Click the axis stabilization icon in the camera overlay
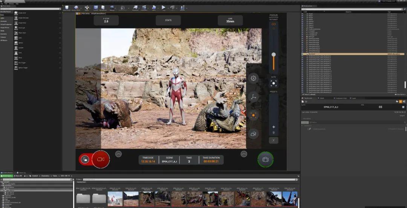Viewport: 407px width, 208px height. (253, 97)
